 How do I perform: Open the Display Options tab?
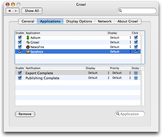(79, 21)
